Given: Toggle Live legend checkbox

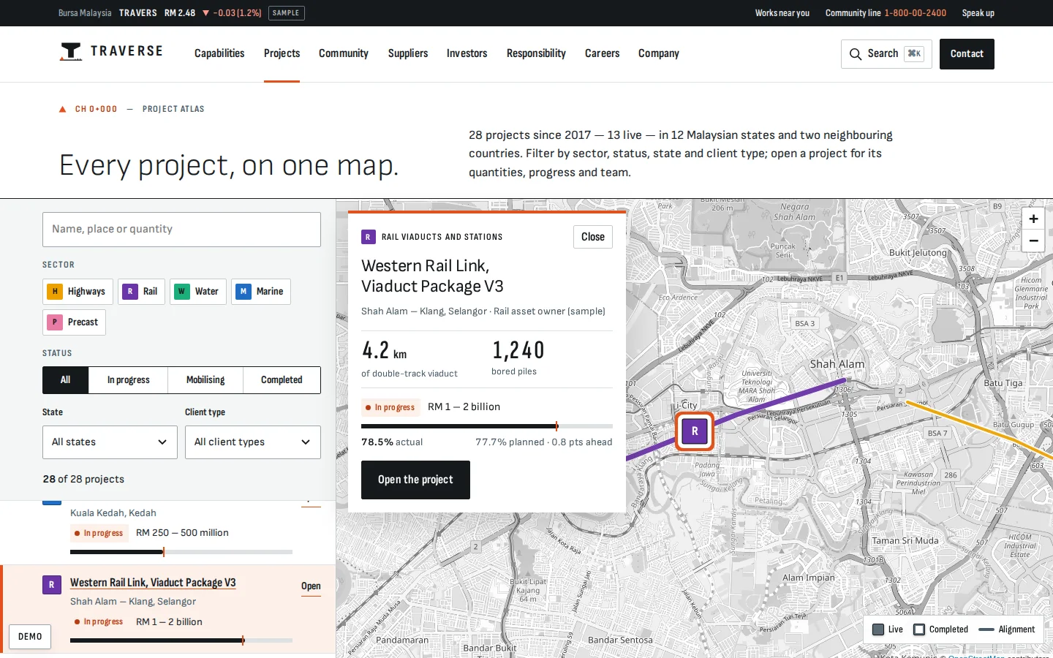Looking at the screenshot, I should (878, 629).
